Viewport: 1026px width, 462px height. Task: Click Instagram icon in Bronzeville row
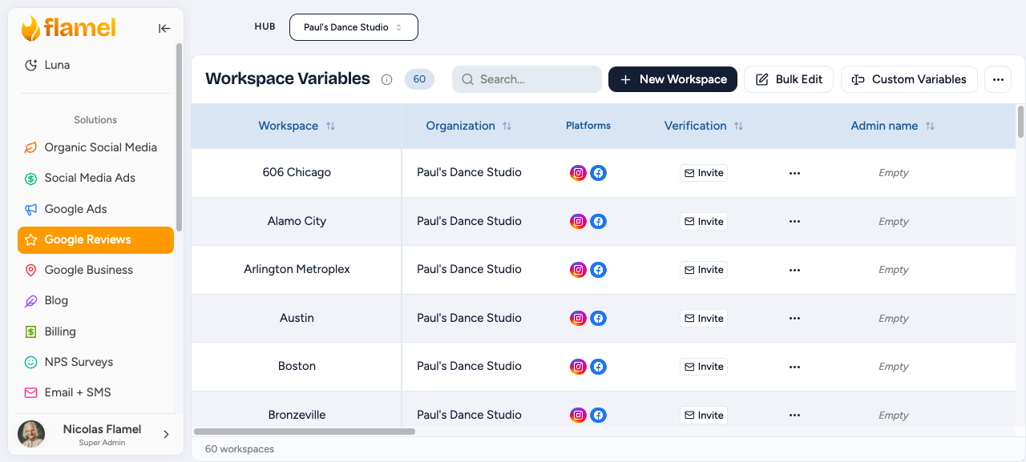pos(578,416)
